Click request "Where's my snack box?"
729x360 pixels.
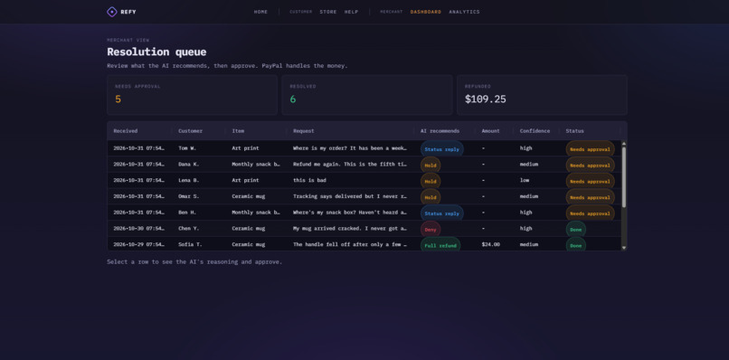pyautogui.click(x=350, y=212)
